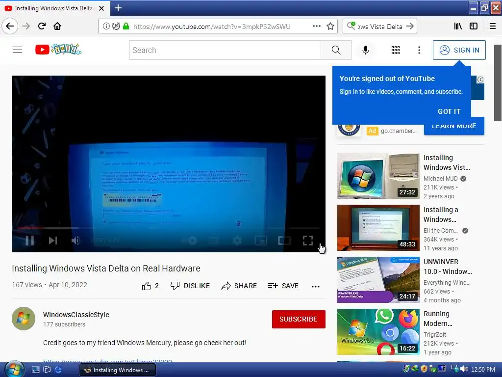
Task: Bookmark this page with the star
Action: [x=330, y=27]
